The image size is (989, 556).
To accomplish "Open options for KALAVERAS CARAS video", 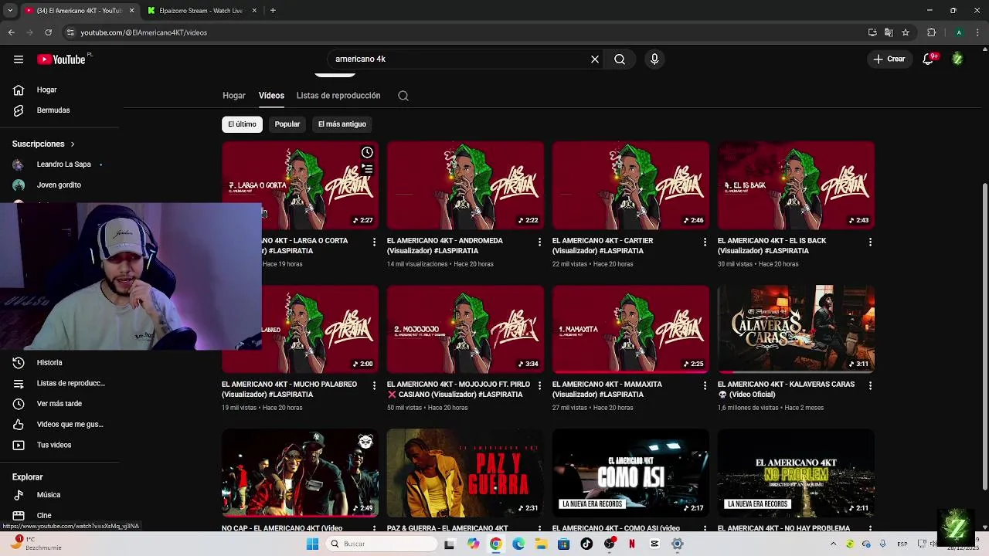I will point(870,385).
